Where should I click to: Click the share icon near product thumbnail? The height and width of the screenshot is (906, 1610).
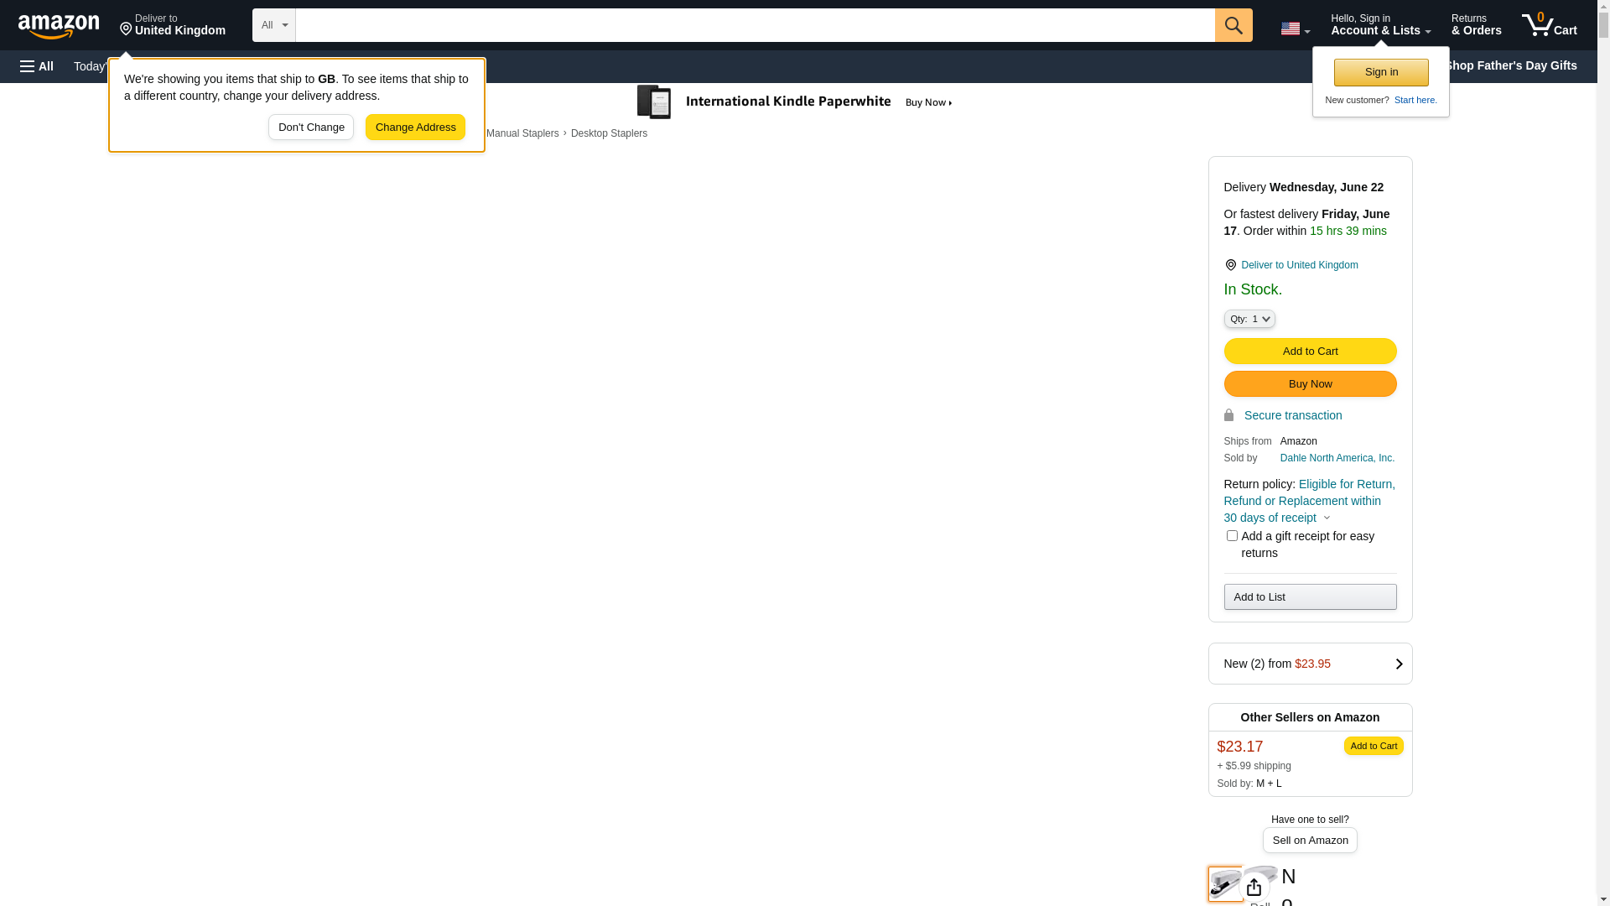[x=1254, y=887]
